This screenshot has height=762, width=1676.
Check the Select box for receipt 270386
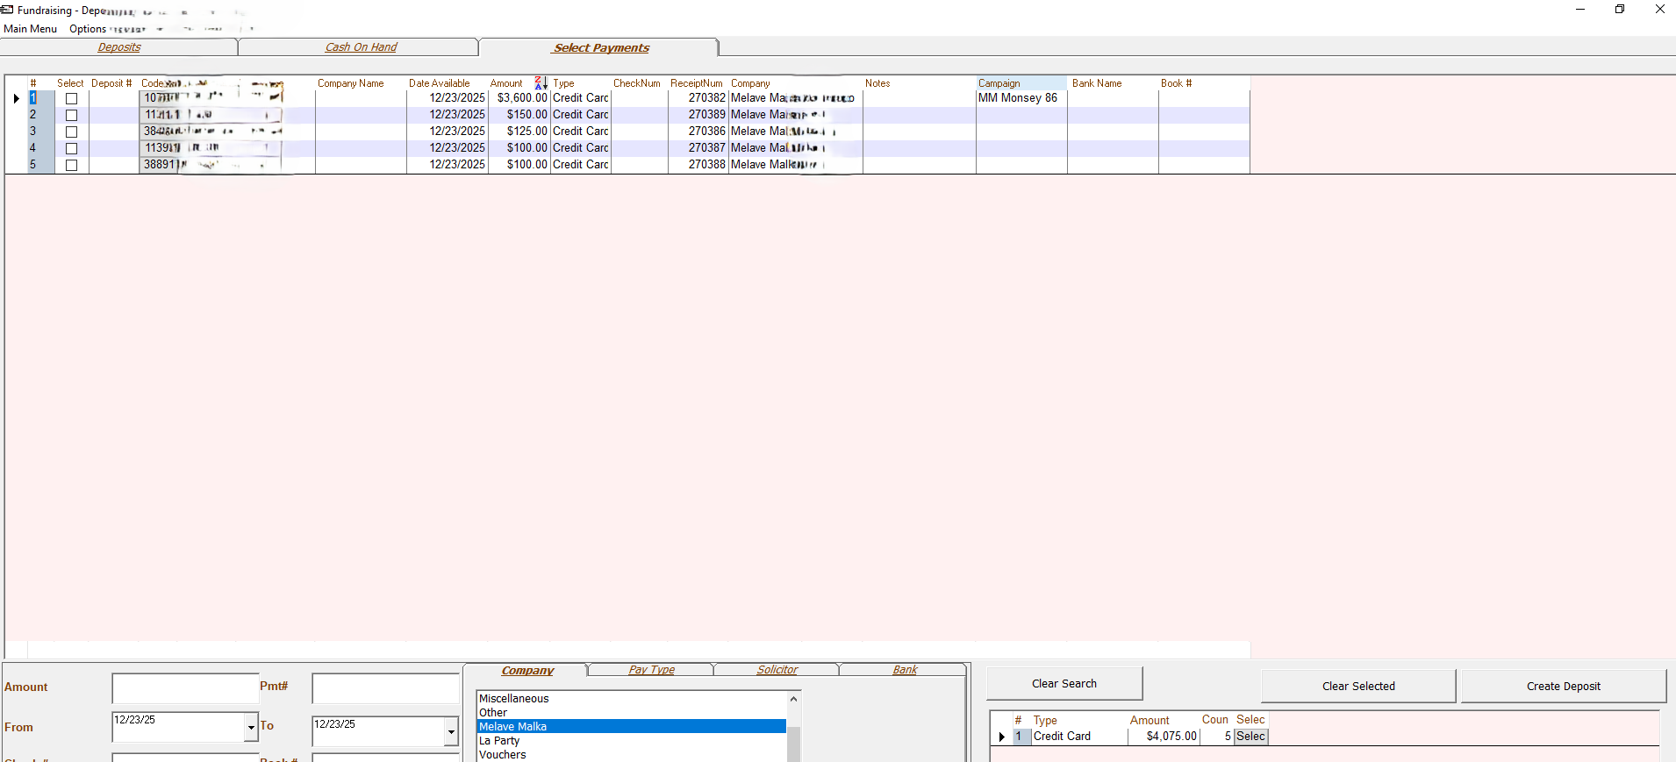(x=72, y=132)
